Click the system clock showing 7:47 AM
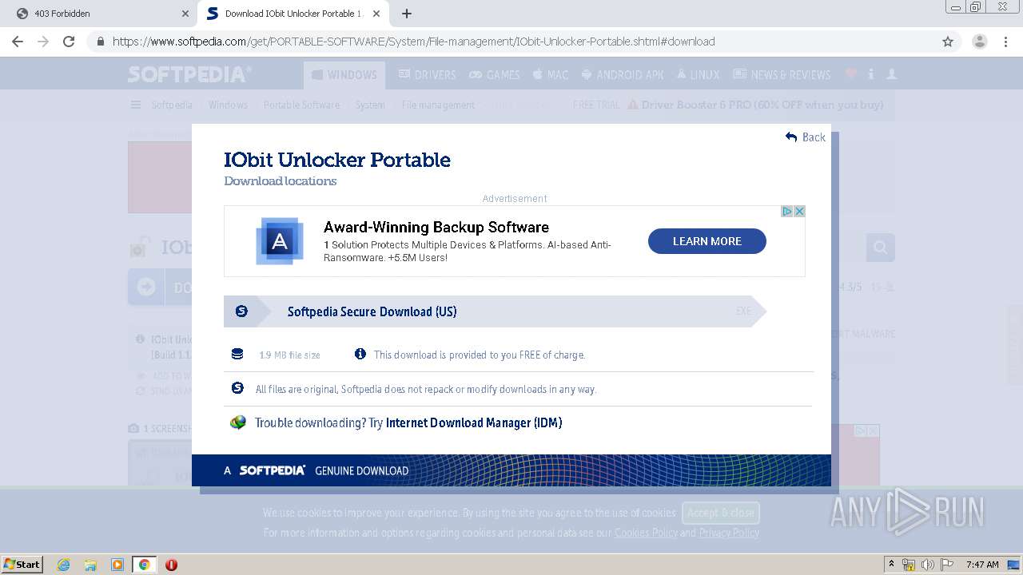This screenshot has height=575, width=1023. tap(982, 565)
